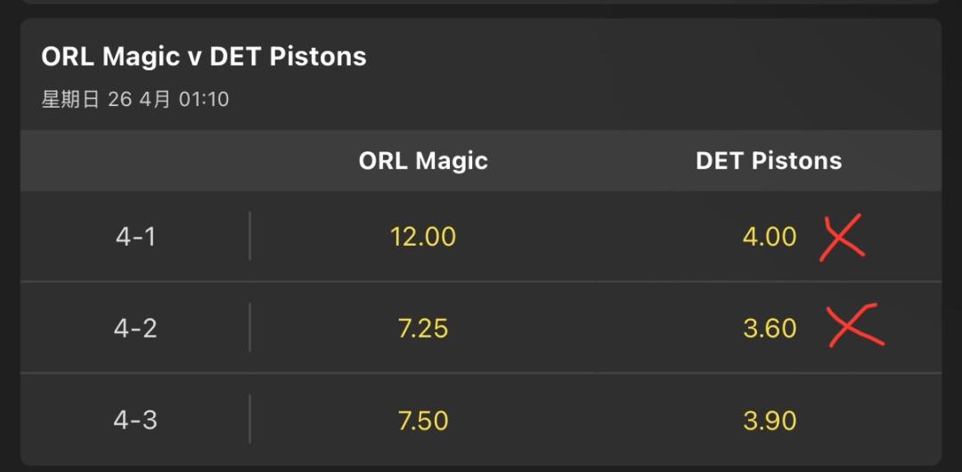Click the red X beside 4.00 odds
This screenshot has height=472, width=962.
842,237
